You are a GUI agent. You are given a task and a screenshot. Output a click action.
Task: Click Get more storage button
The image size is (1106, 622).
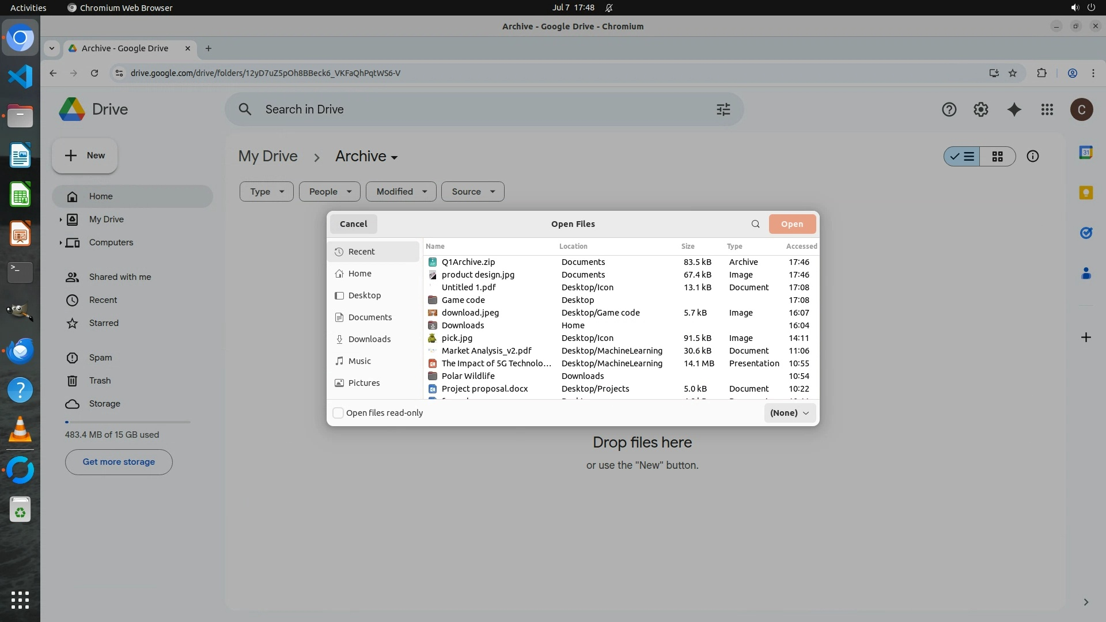(119, 462)
